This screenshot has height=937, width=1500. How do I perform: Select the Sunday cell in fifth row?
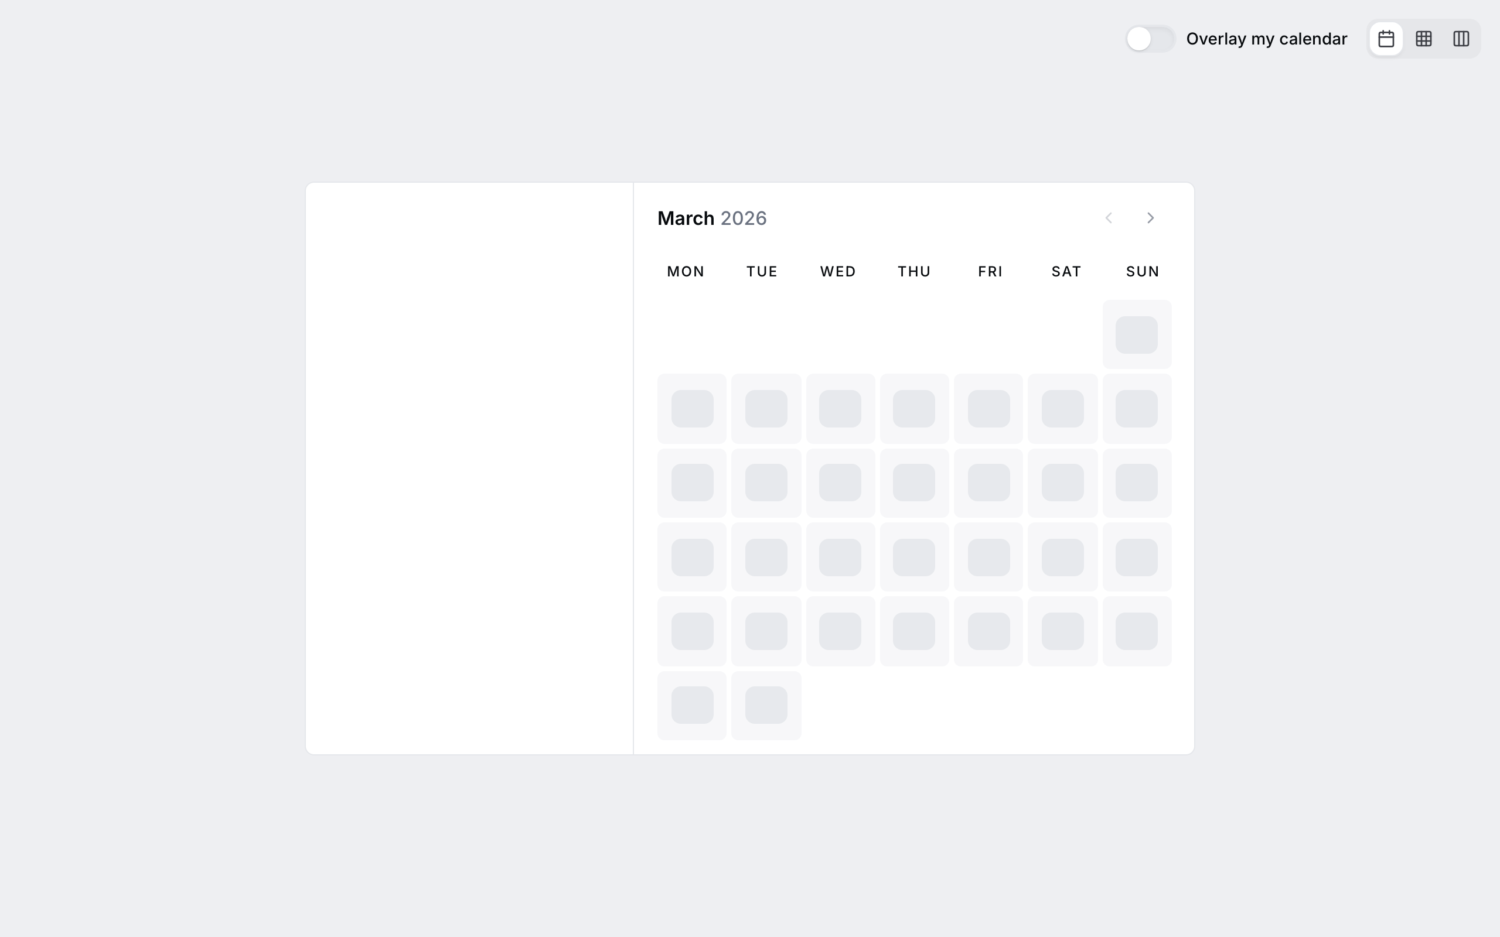1137,631
